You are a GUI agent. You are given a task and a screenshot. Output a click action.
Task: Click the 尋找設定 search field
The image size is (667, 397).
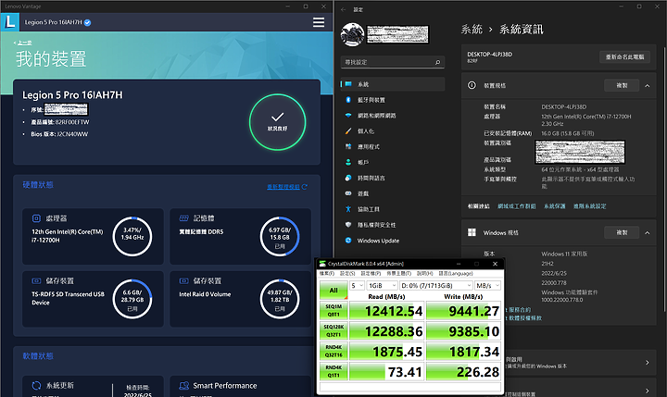tap(392, 62)
